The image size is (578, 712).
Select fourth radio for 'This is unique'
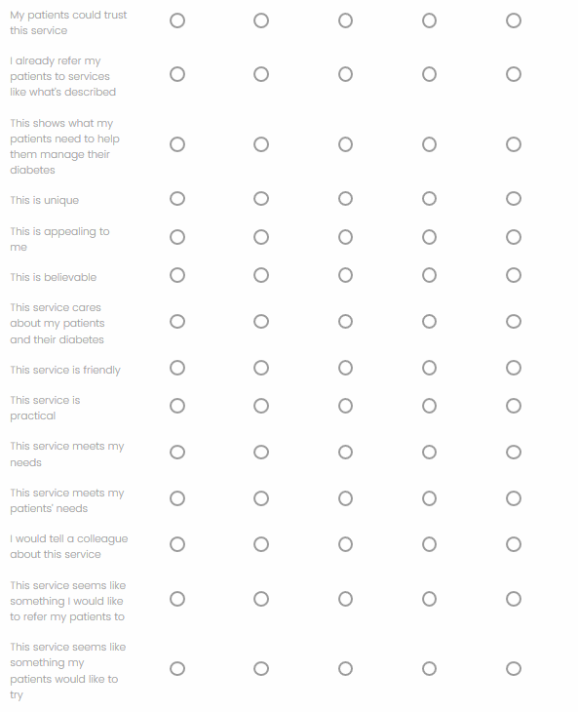click(429, 198)
